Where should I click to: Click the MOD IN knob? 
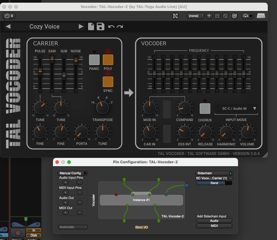tap(150, 108)
